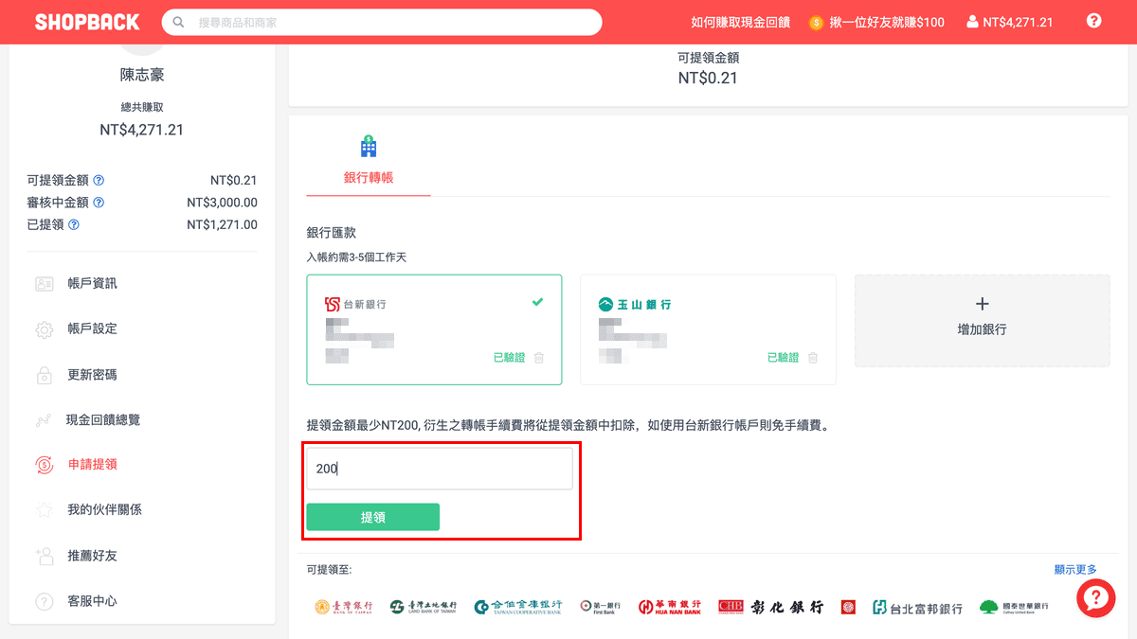Click the tooltip icon beside 審核中金額

coord(99,202)
